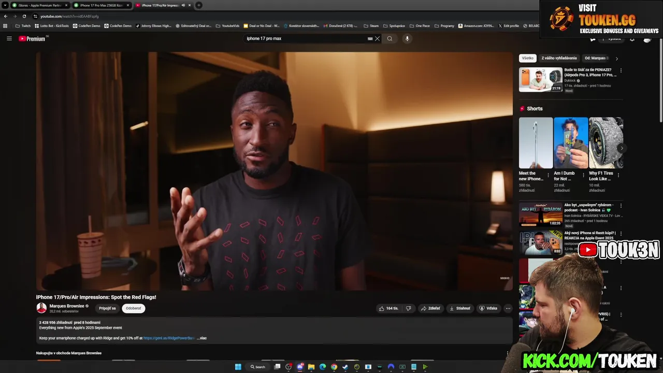Image resolution: width=663 pixels, height=373 pixels.
Task: Open Marques Brownlee channel name link
Action: click(67, 306)
